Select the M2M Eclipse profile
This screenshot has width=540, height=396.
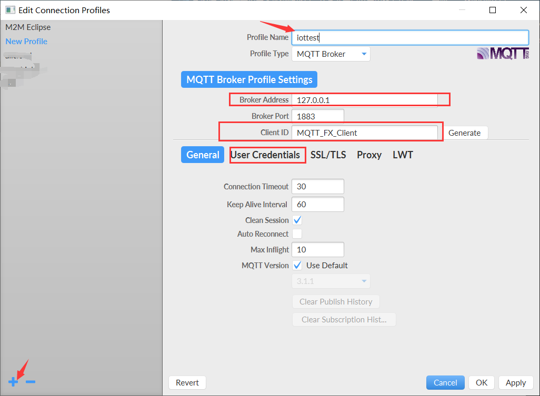pyautogui.click(x=28, y=27)
